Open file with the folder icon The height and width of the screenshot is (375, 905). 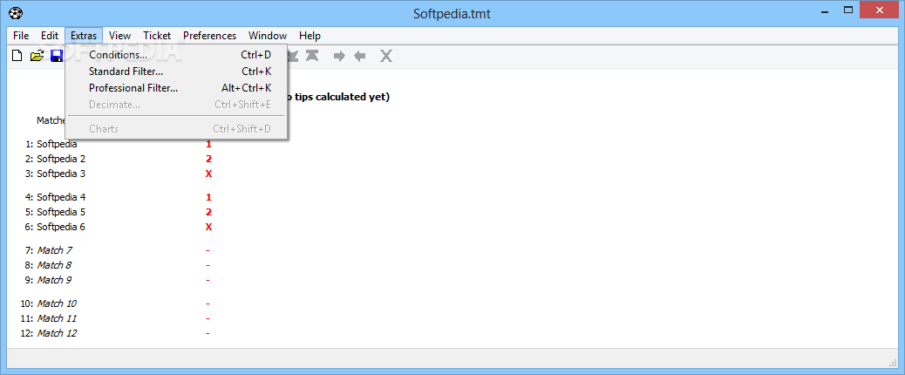37,56
